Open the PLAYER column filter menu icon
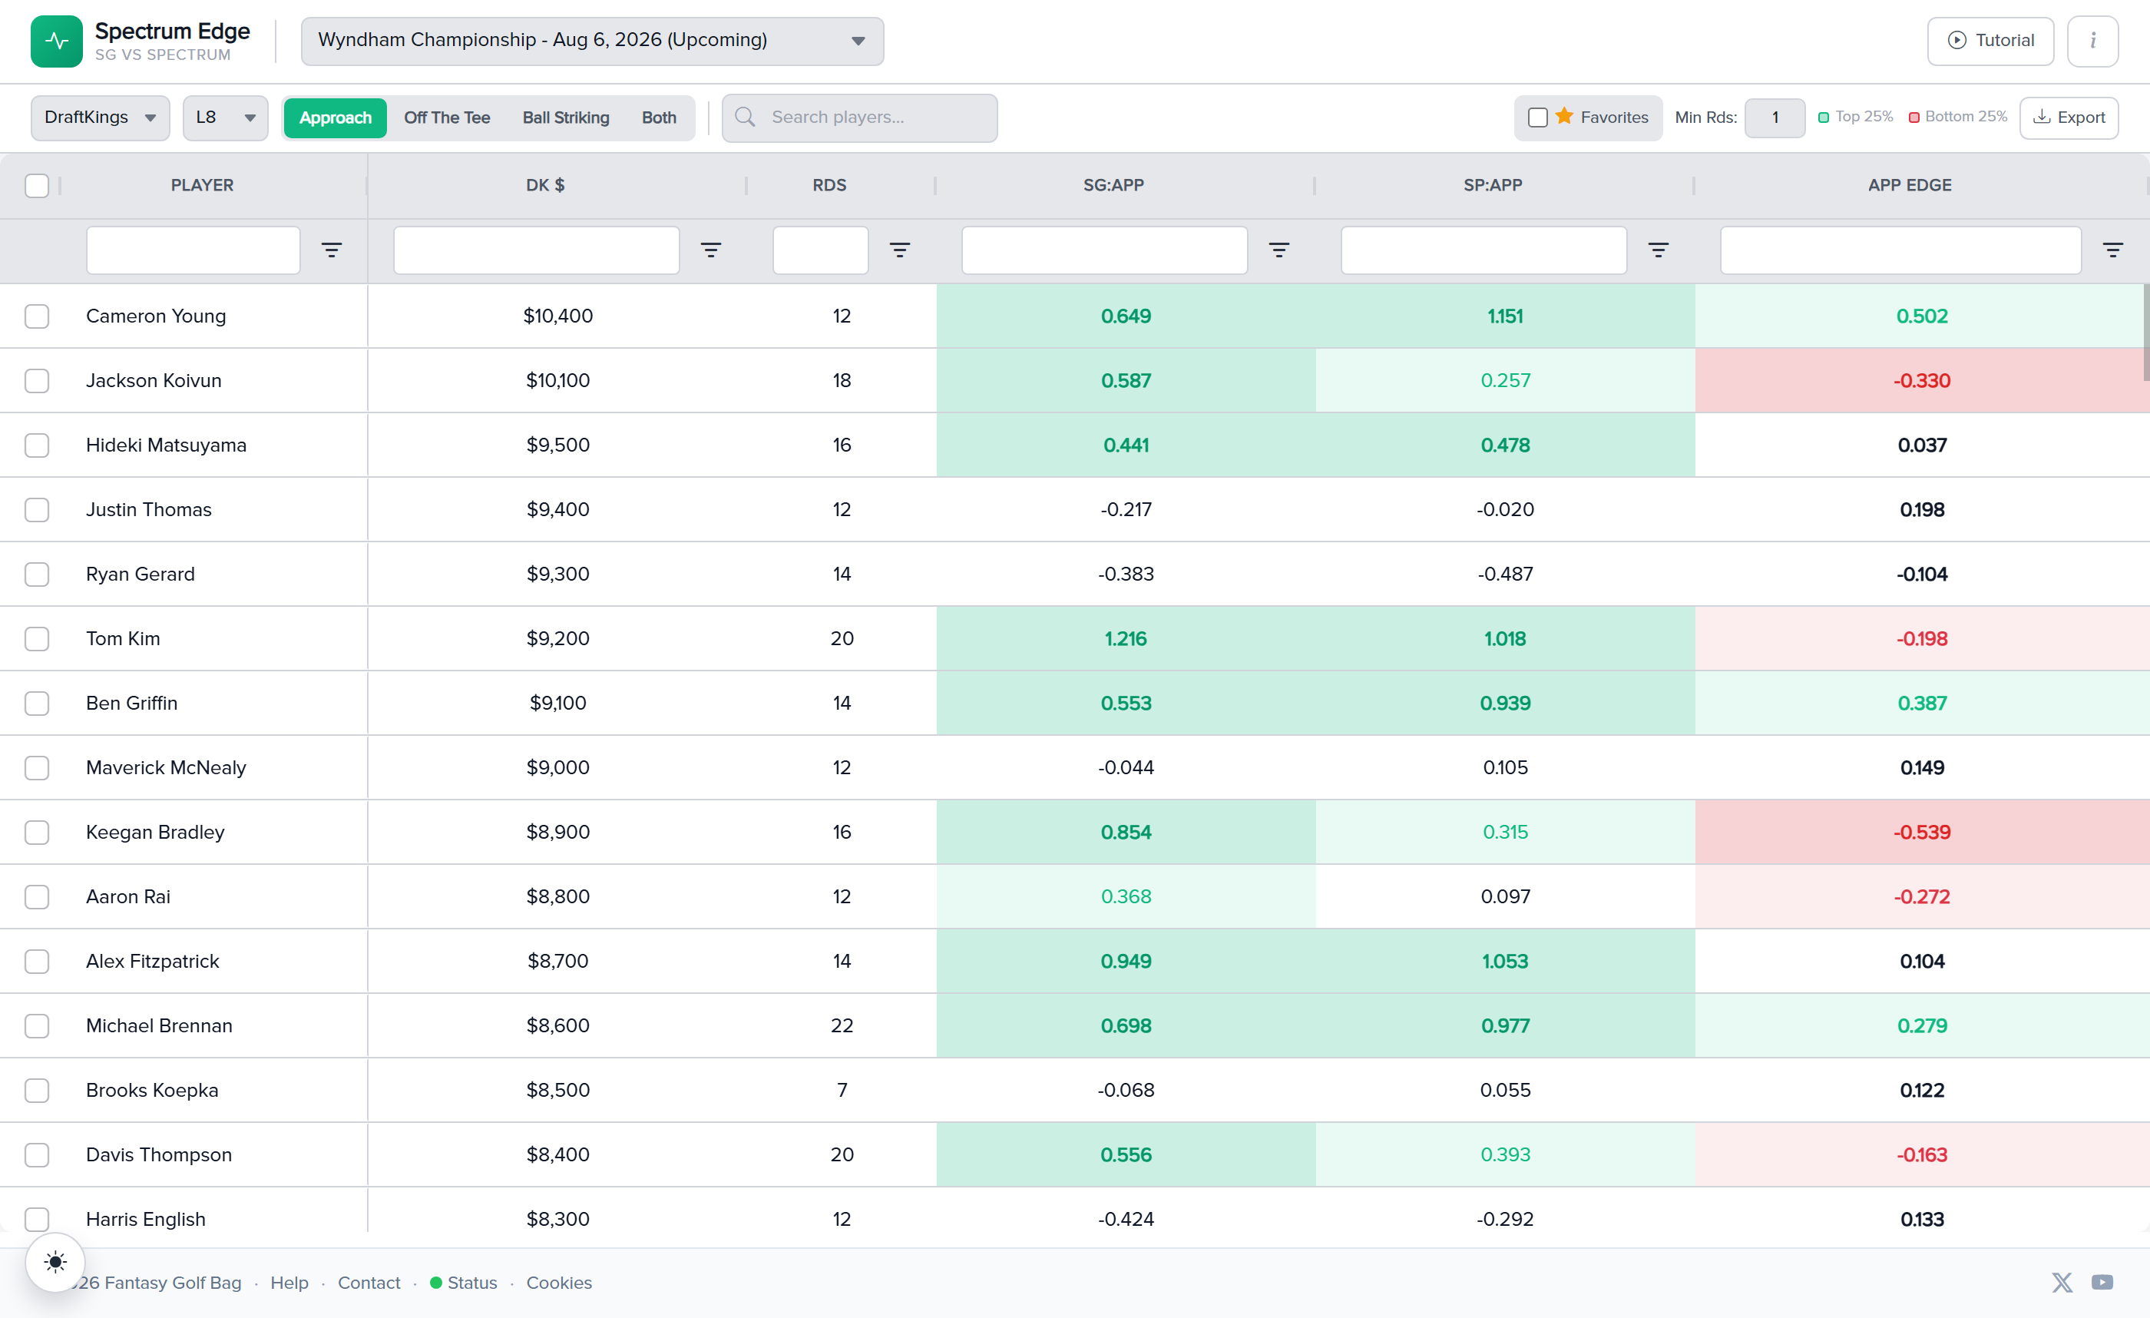The image size is (2150, 1318). click(332, 250)
